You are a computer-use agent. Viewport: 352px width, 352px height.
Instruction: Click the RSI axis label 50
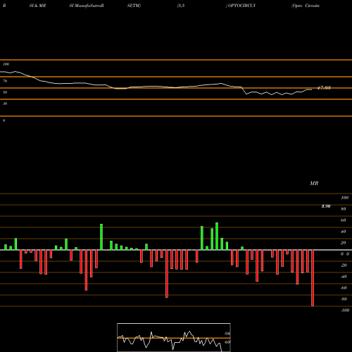[5, 92]
